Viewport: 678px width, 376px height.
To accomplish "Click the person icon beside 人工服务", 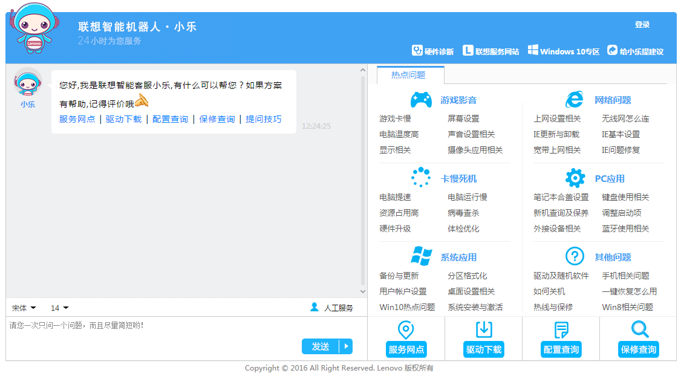I will [x=315, y=307].
